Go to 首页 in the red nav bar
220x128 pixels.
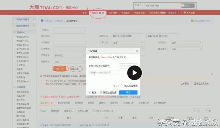coord(84,13)
